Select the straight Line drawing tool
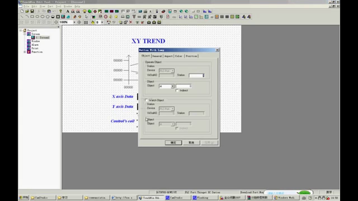The height and width of the screenshot is (201, 358). pos(22,17)
